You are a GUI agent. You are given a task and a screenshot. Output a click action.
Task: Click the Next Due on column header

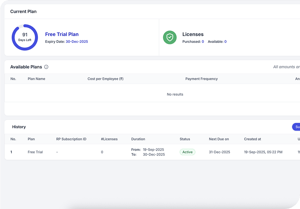[219, 139]
